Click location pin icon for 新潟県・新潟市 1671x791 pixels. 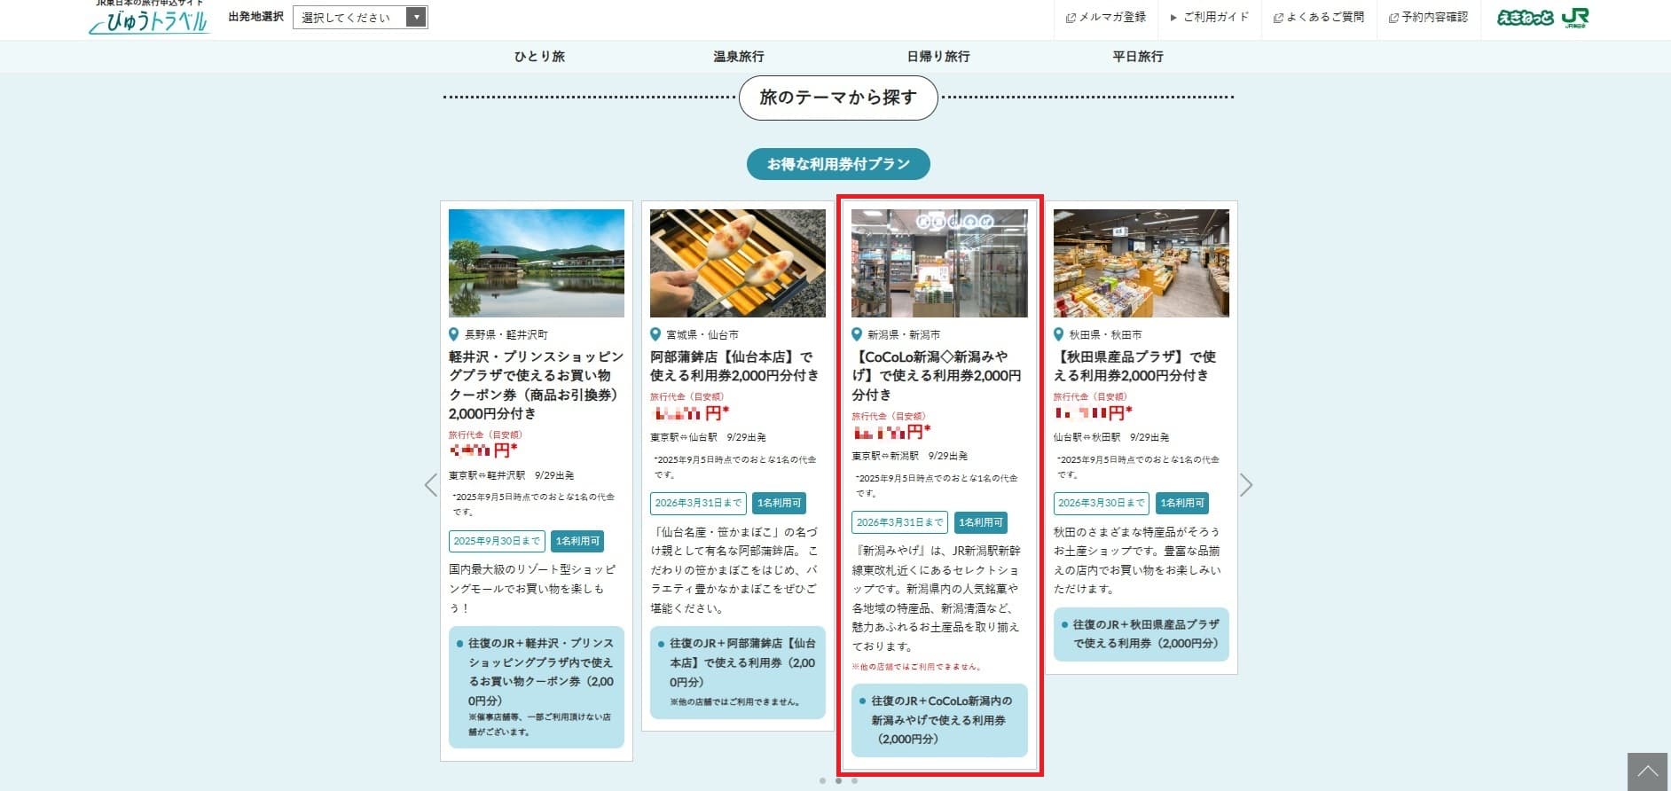click(x=857, y=334)
